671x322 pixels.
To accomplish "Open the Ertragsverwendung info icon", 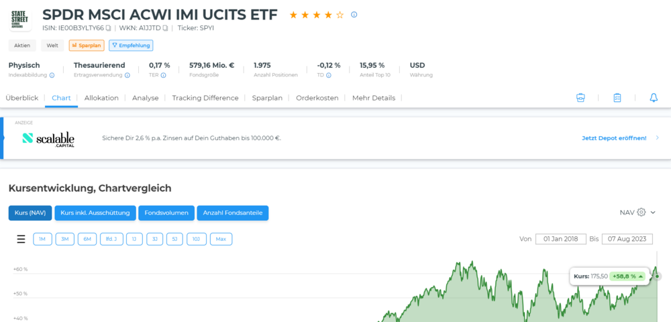I will (127, 75).
